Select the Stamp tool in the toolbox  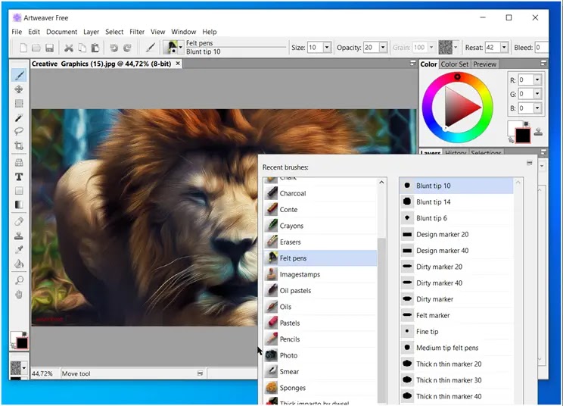[x=19, y=236]
